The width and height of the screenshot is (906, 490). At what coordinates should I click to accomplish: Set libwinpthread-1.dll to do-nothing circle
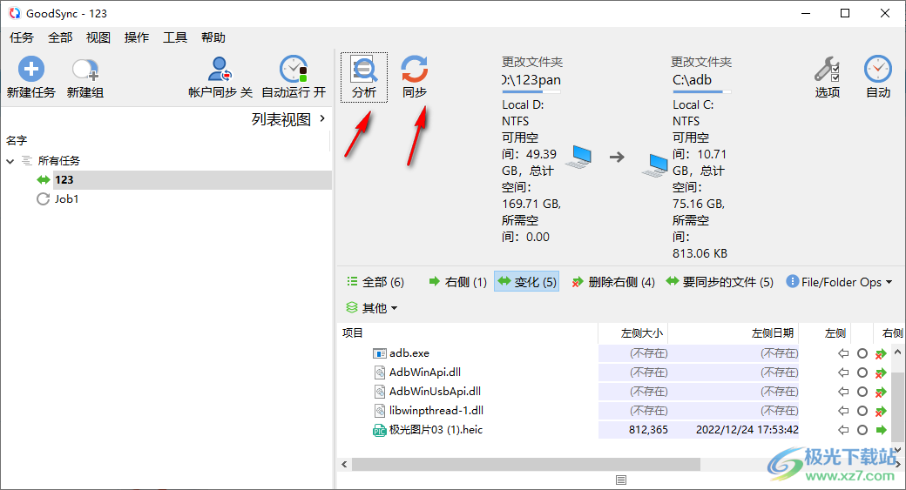pyautogui.click(x=862, y=411)
